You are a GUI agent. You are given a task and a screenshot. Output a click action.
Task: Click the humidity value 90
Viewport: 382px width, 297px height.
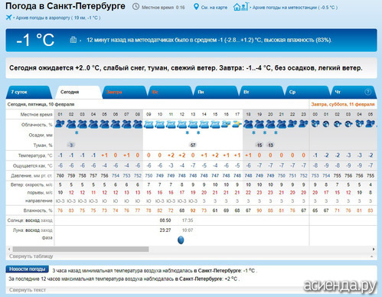coord(260,211)
